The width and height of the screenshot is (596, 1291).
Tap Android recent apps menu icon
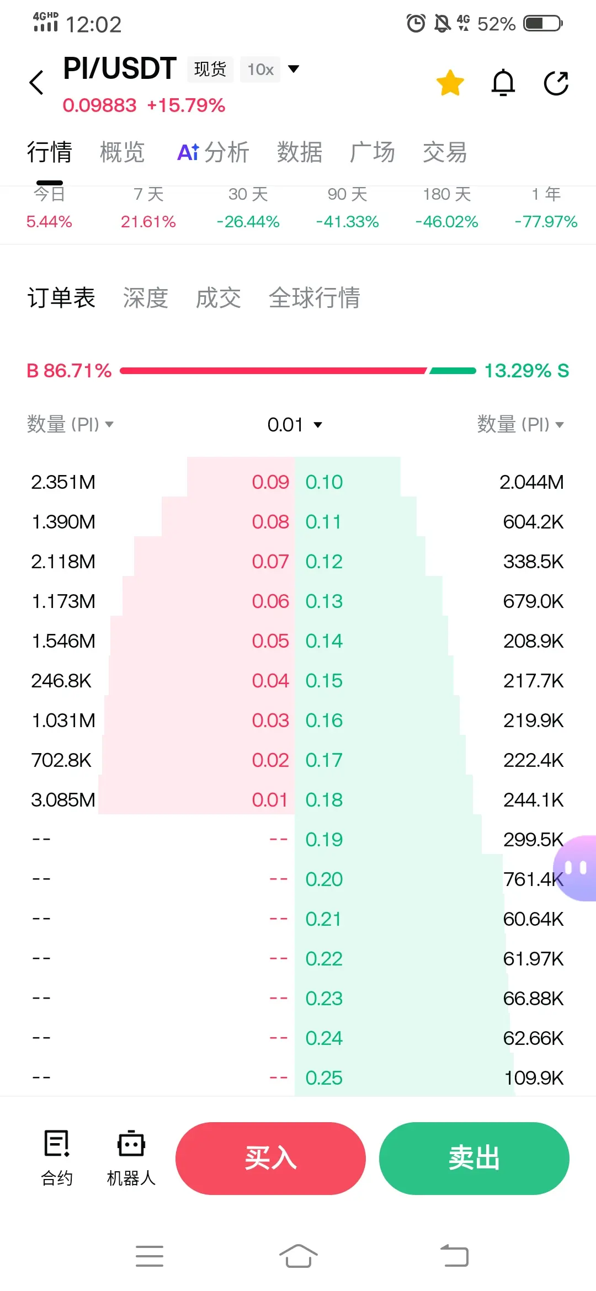[150, 1256]
